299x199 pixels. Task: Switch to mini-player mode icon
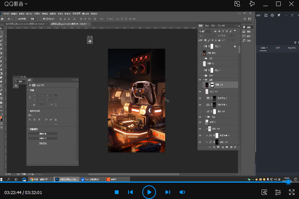(237, 4)
